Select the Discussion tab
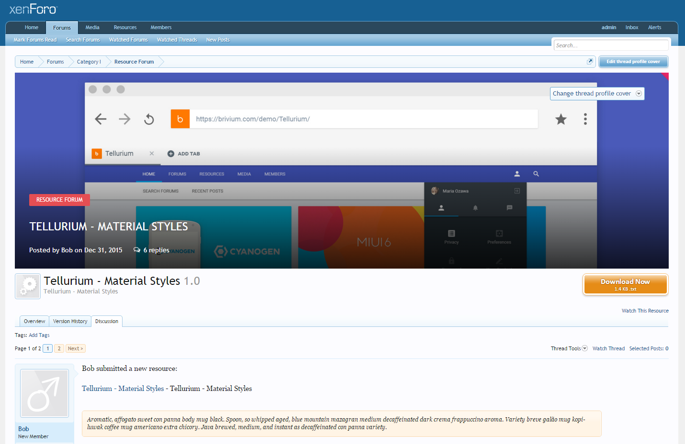The height and width of the screenshot is (444, 685). [107, 321]
